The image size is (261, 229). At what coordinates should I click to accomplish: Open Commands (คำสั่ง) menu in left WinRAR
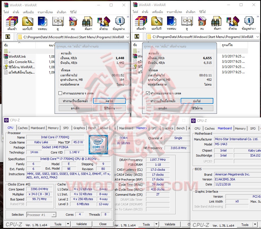click(16, 12)
